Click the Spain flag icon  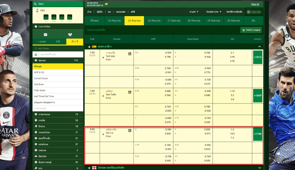coord(94,47)
